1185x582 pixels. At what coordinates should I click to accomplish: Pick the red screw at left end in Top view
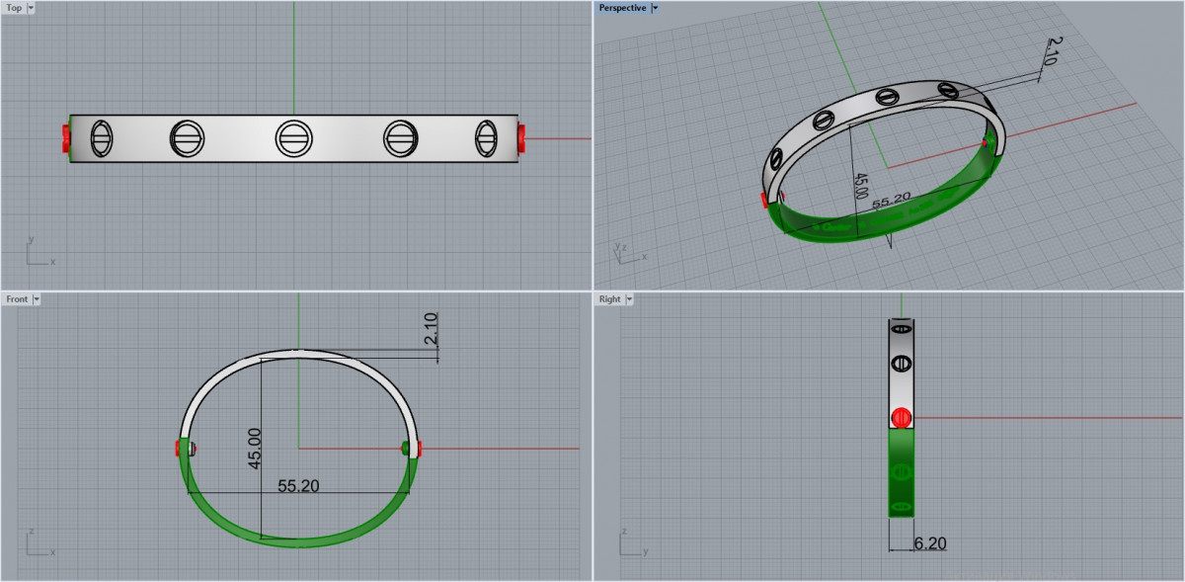[65, 139]
